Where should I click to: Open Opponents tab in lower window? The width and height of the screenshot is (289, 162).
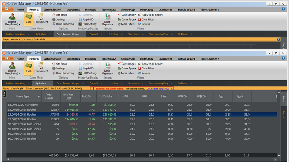(x=73, y=59)
